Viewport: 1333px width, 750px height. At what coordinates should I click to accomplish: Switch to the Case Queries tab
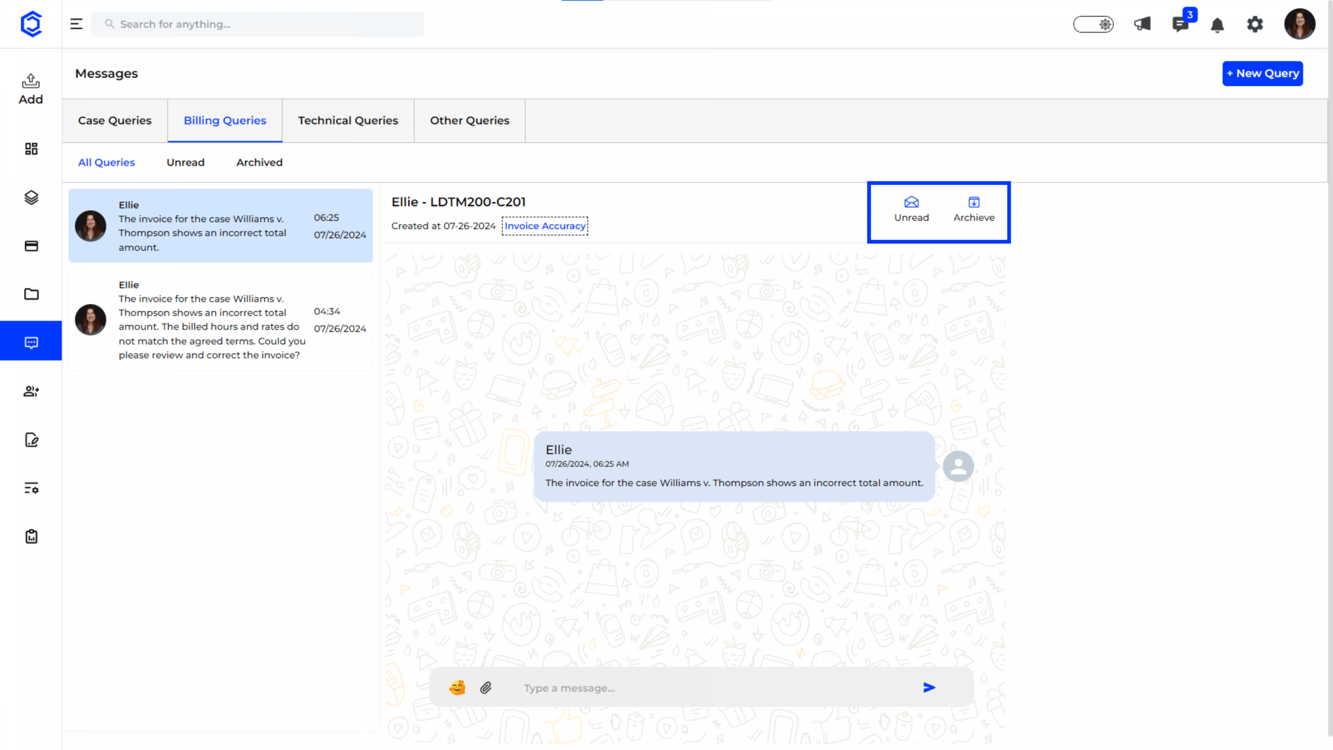114,120
